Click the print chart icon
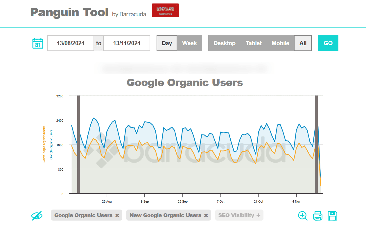366x231 pixels. [317, 216]
